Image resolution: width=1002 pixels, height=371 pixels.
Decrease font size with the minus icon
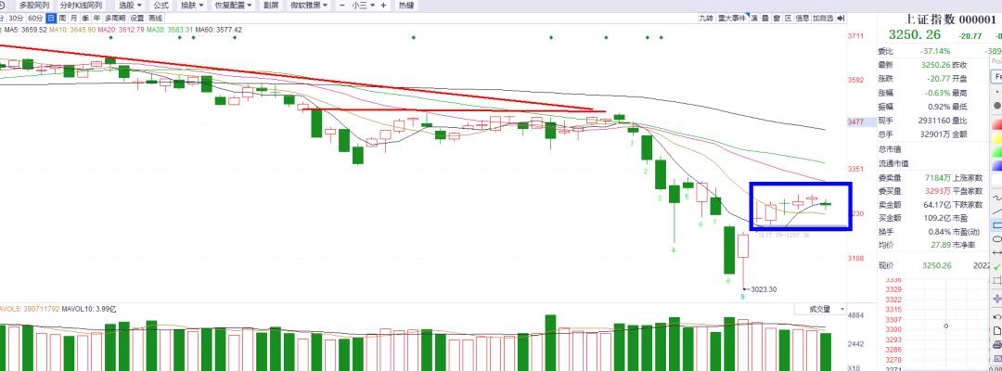point(342,6)
